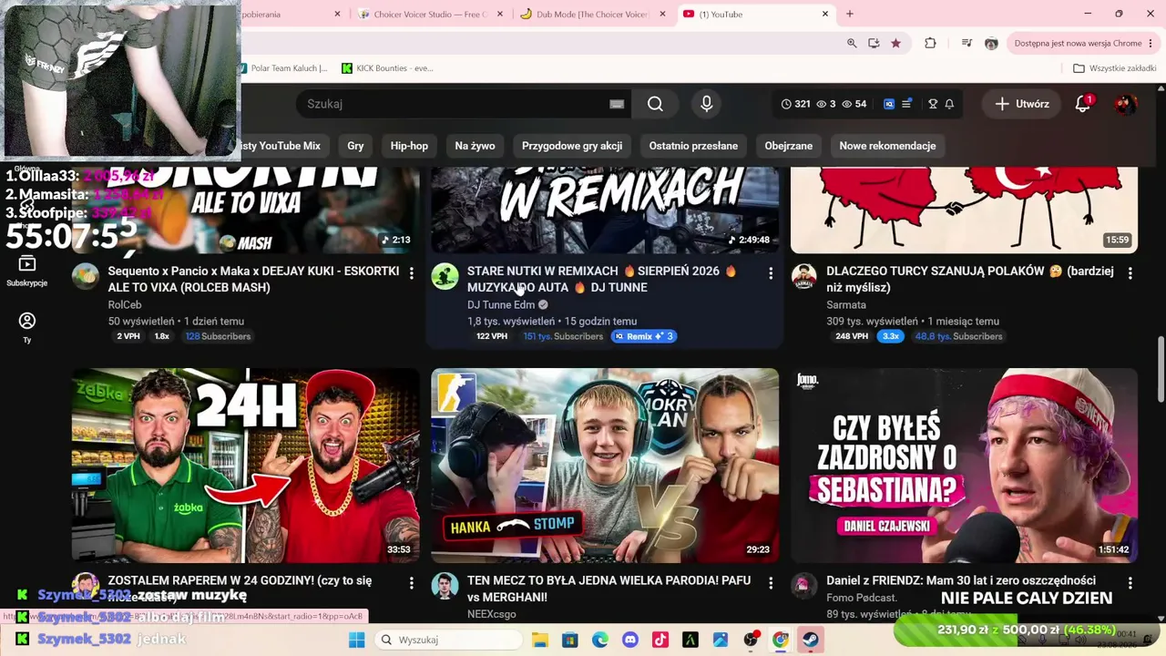
Task: Open OBS Studio from the taskbar
Action: point(751,640)
